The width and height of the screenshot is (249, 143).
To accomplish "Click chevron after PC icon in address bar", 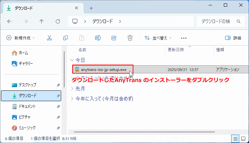I will (85, 21).
